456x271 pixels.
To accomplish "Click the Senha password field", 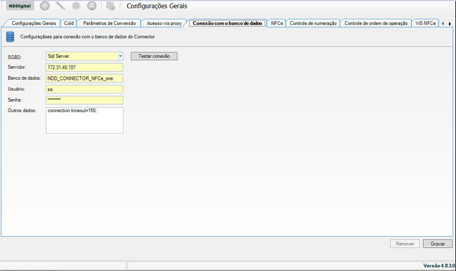I will pos(84,100).
